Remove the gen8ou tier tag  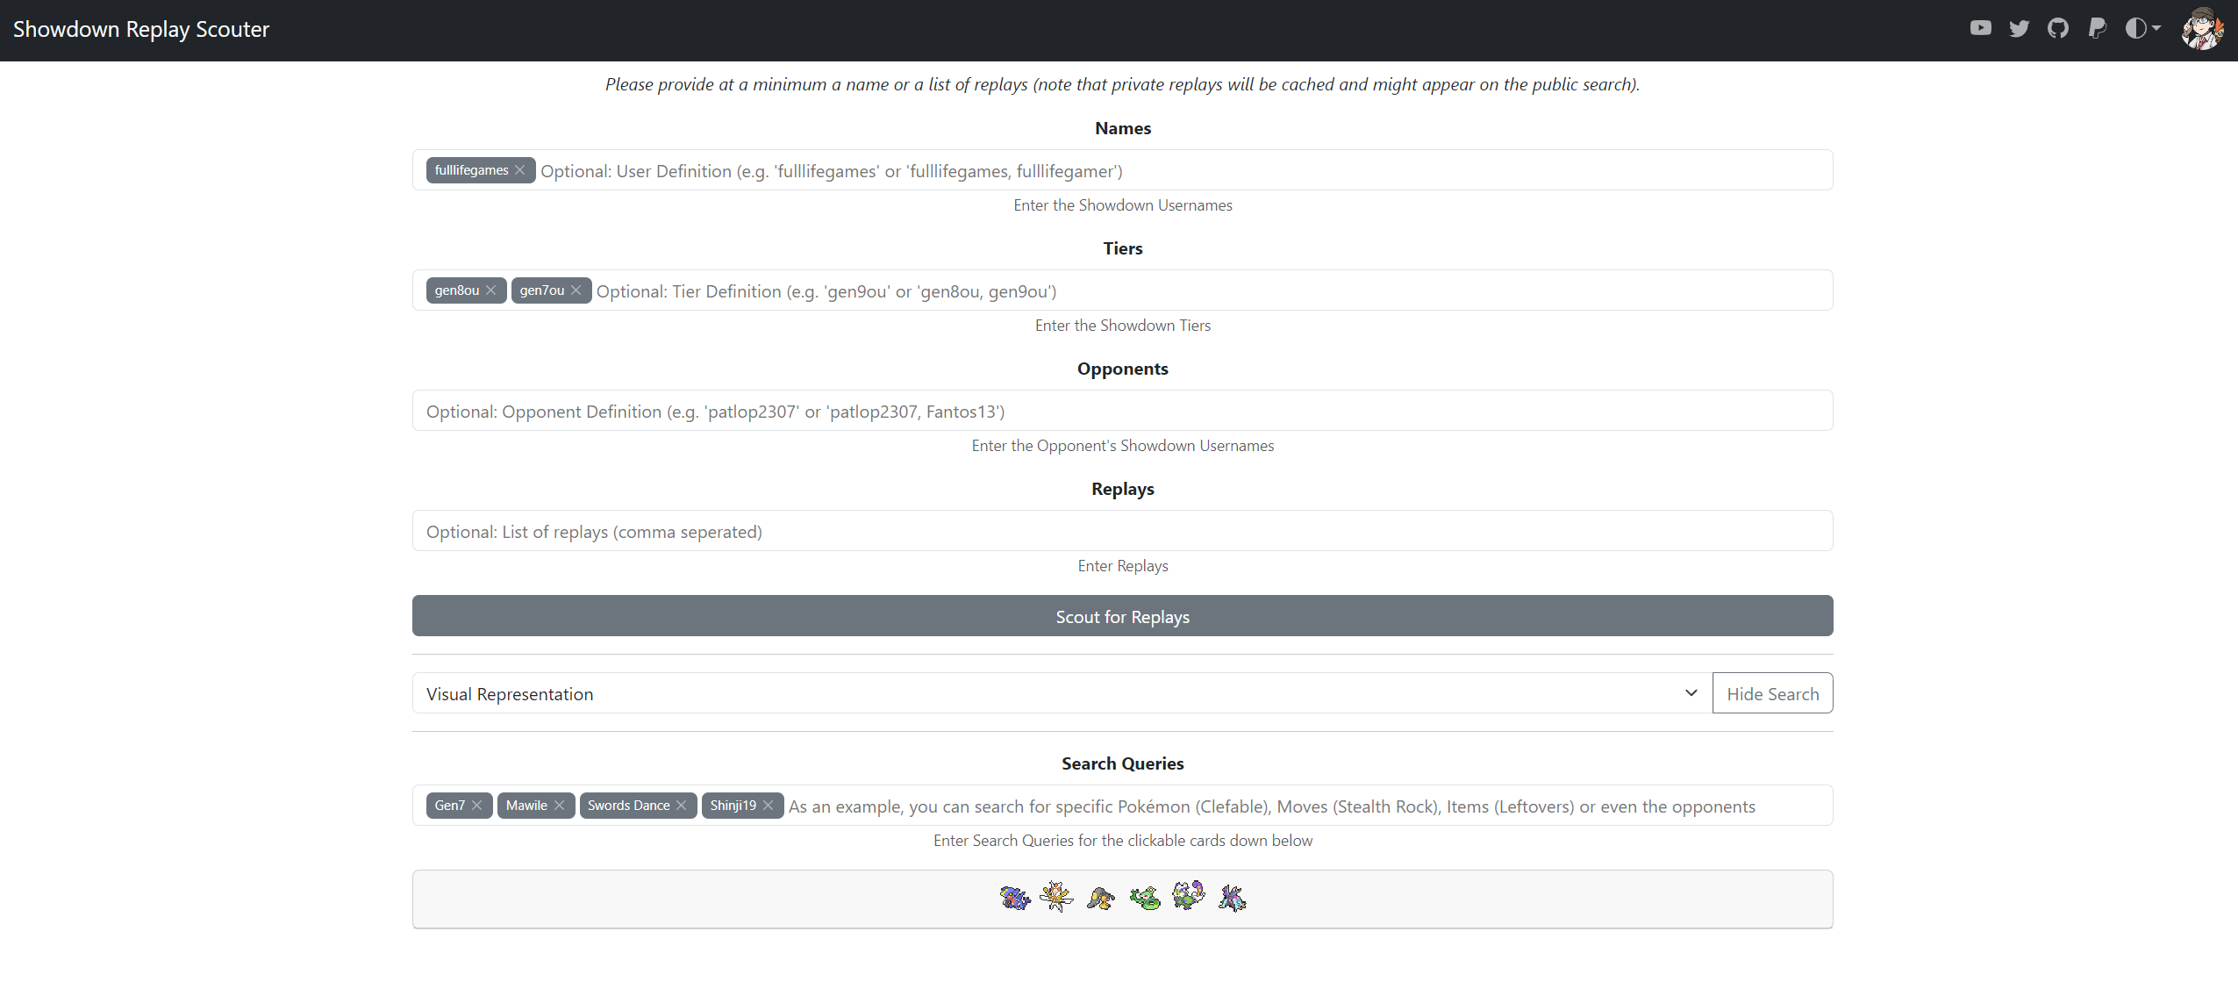coord(492,291)
